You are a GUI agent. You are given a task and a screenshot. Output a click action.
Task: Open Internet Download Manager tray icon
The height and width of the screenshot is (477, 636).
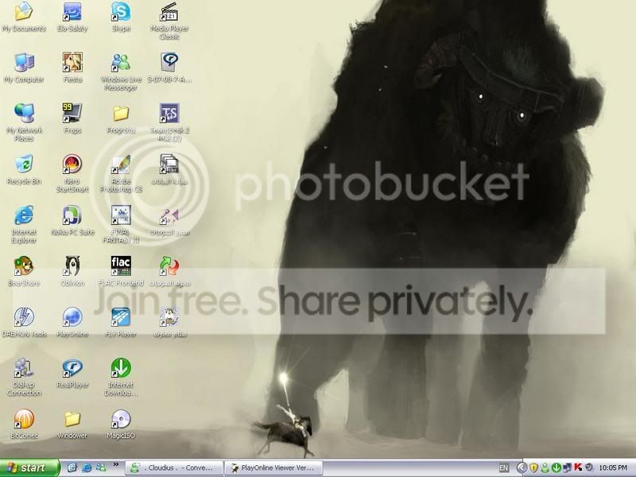(x=556, y=467)
